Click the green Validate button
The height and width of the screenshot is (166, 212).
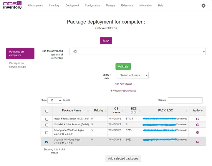click(x=123, y=66)
